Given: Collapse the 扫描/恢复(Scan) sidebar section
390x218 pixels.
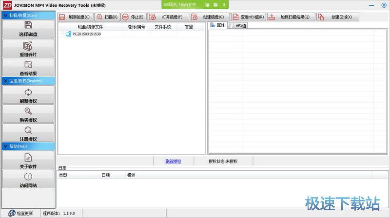Looking at the screenshot, I should tap(5, 15).
